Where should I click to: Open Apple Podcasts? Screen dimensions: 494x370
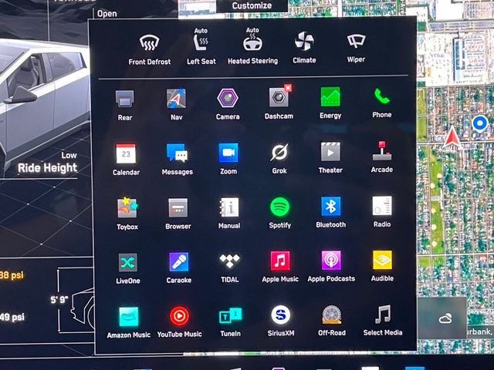331,266
